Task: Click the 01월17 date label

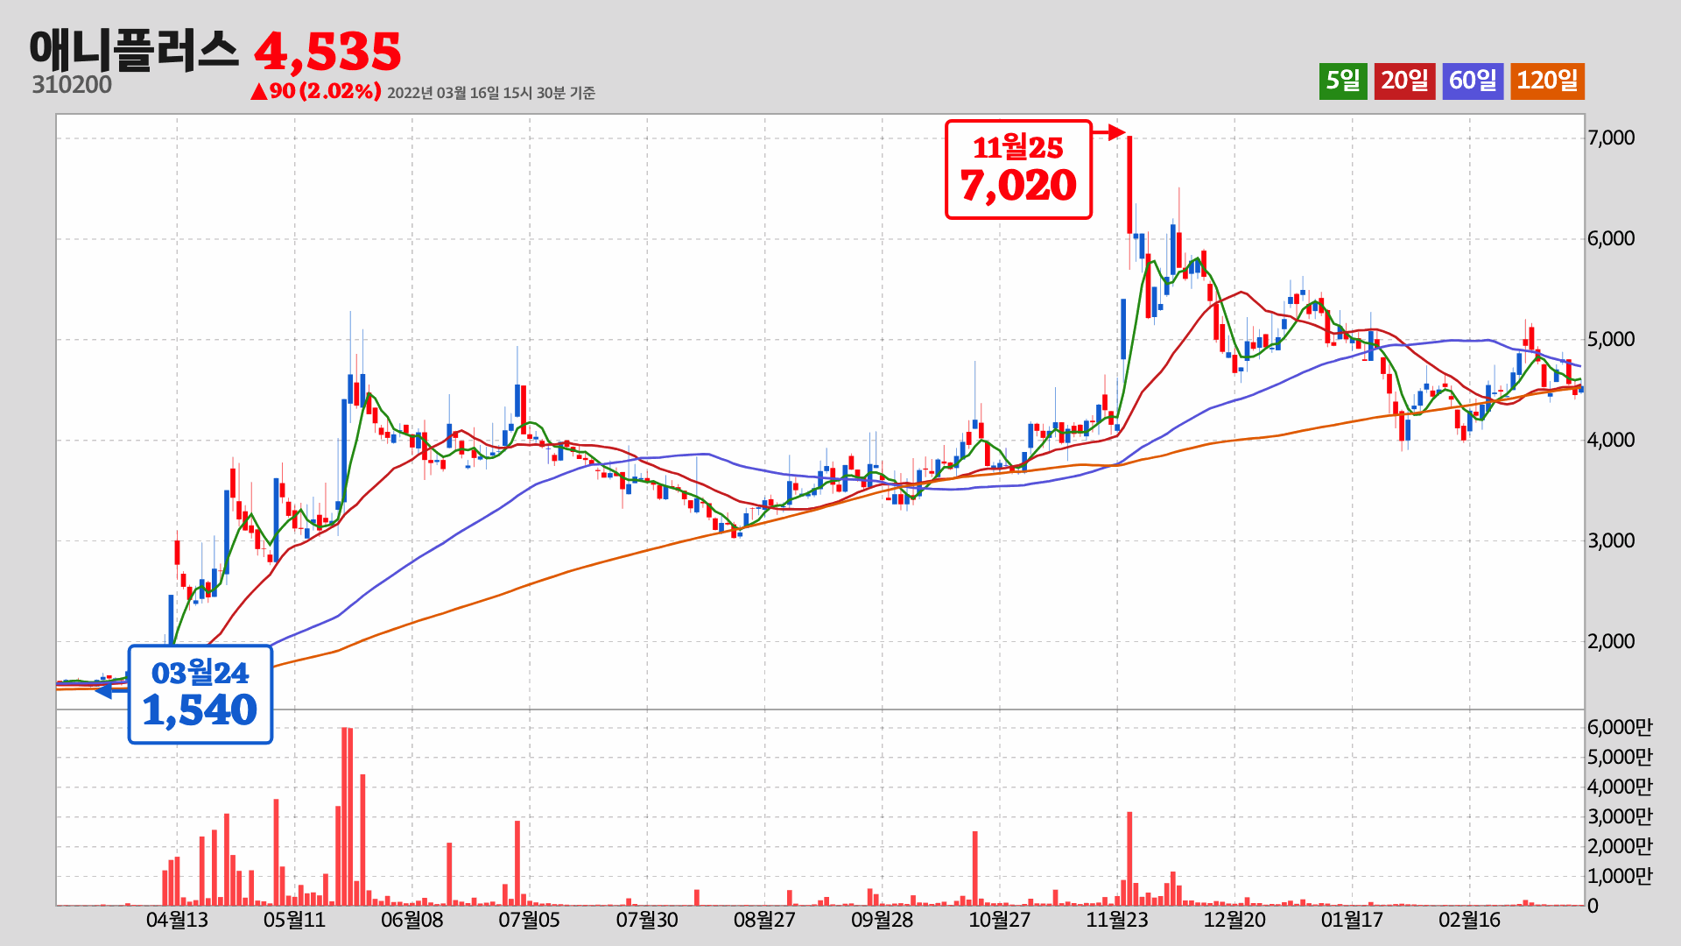Action: [1352, 920]
